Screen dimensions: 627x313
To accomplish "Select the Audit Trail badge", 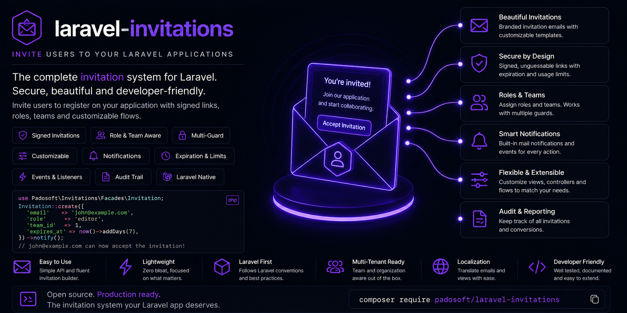I will coord(123,177).
